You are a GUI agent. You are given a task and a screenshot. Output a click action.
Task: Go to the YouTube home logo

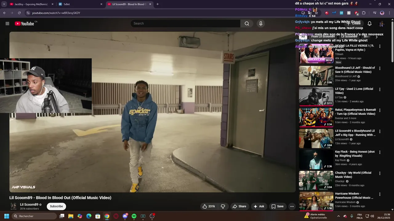tap(24, 24)
